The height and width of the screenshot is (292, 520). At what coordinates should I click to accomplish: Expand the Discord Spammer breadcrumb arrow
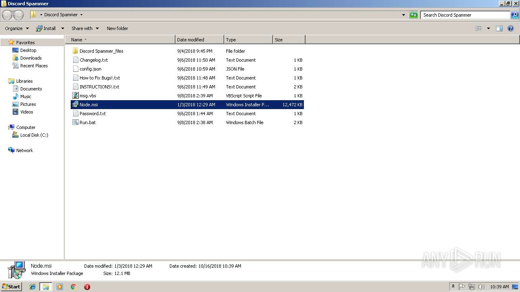(81, 15)
